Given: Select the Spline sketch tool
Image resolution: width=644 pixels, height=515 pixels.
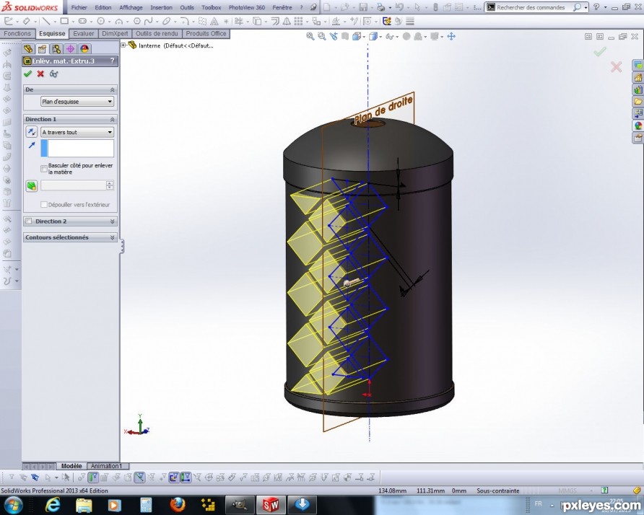Looking at the screenshot, I should coord(148,21).
